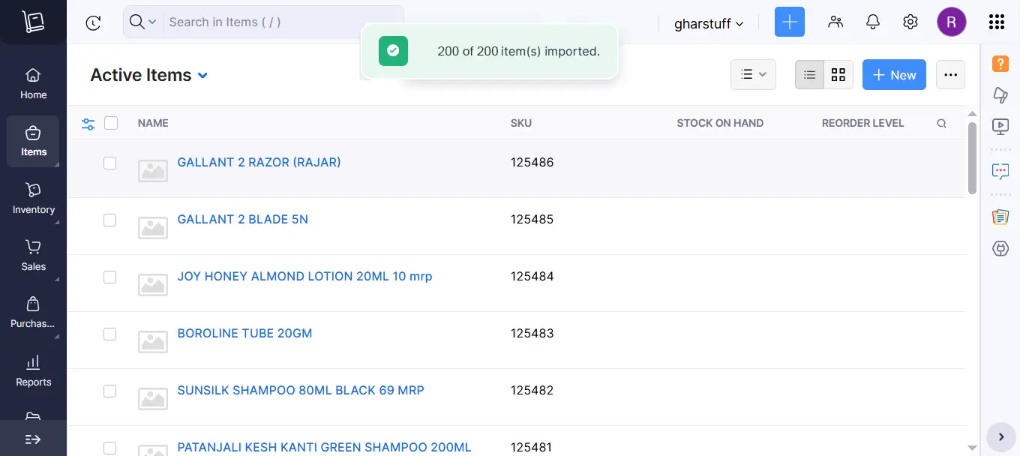Check the BOROLINE TUBE 20GM row checkbox
This screenshot has width=1020, height=456.
110,334
